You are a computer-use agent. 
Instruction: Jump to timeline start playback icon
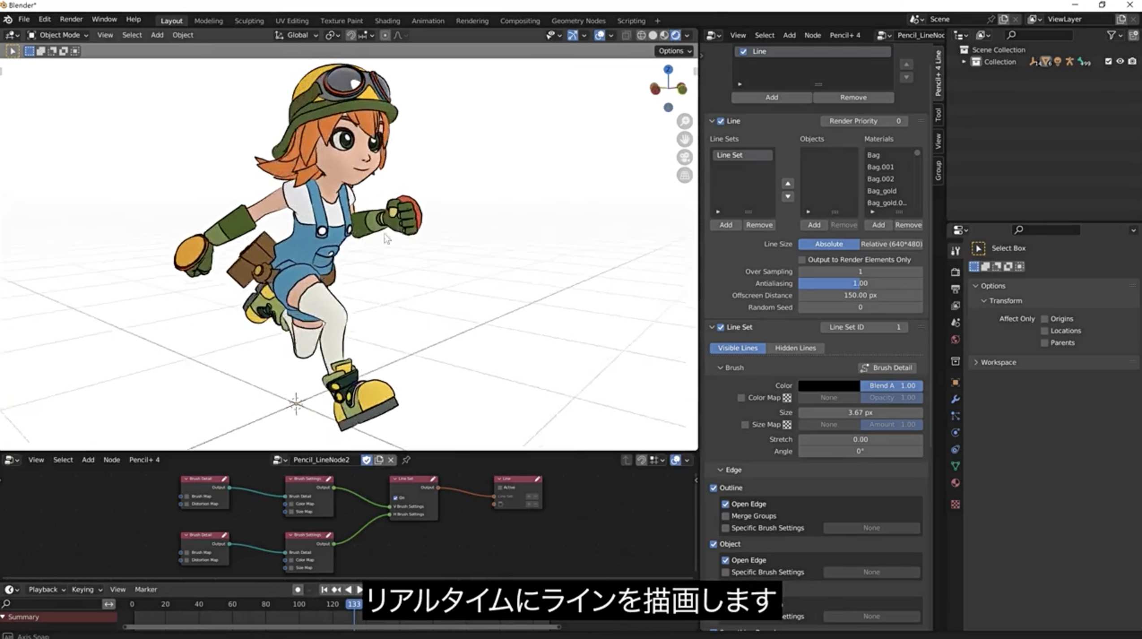[x=324, y=589]
